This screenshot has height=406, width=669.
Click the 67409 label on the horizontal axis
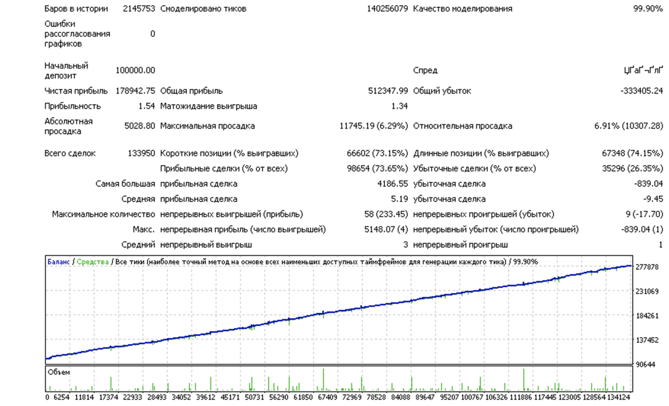(327, 398)
